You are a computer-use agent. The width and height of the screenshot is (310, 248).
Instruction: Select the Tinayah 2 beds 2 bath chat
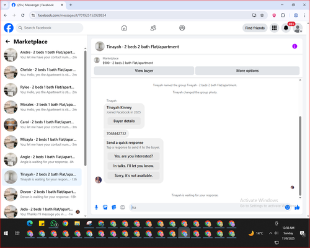click(42, 177)
